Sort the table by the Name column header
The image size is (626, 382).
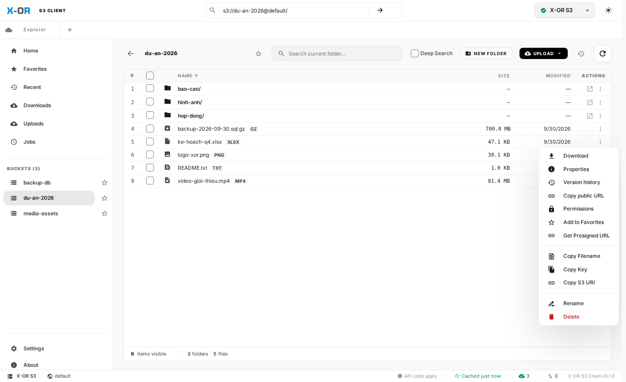pyautogui.click(x=188, y=76)
